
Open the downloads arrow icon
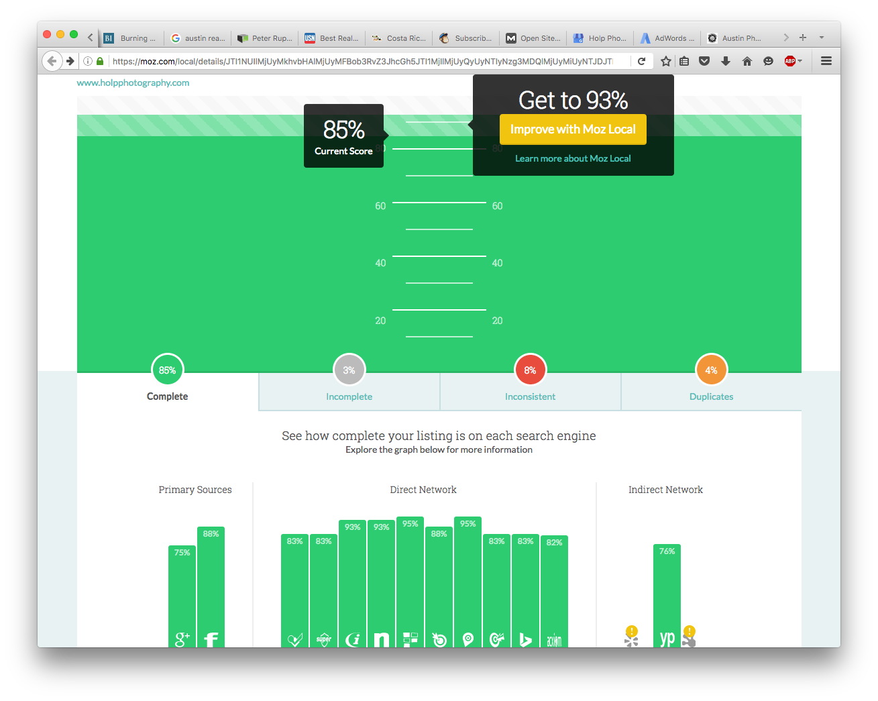click(726, 61)
